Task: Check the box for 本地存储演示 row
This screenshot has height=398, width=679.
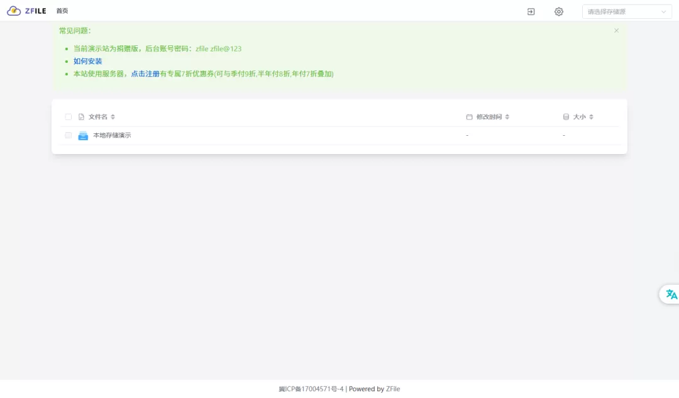Action: tap(69, 135)
